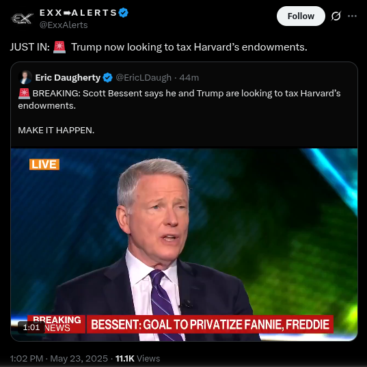Open the ExxAlerts profile avatar
The height and width of the screenshot is (367, 367).
22,18
